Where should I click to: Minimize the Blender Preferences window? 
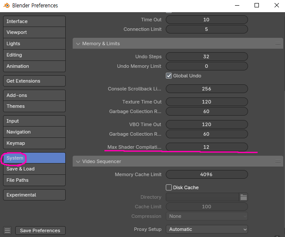click(237, 6)
